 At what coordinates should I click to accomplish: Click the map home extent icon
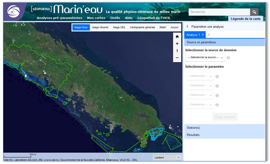[x=177, y=37]
